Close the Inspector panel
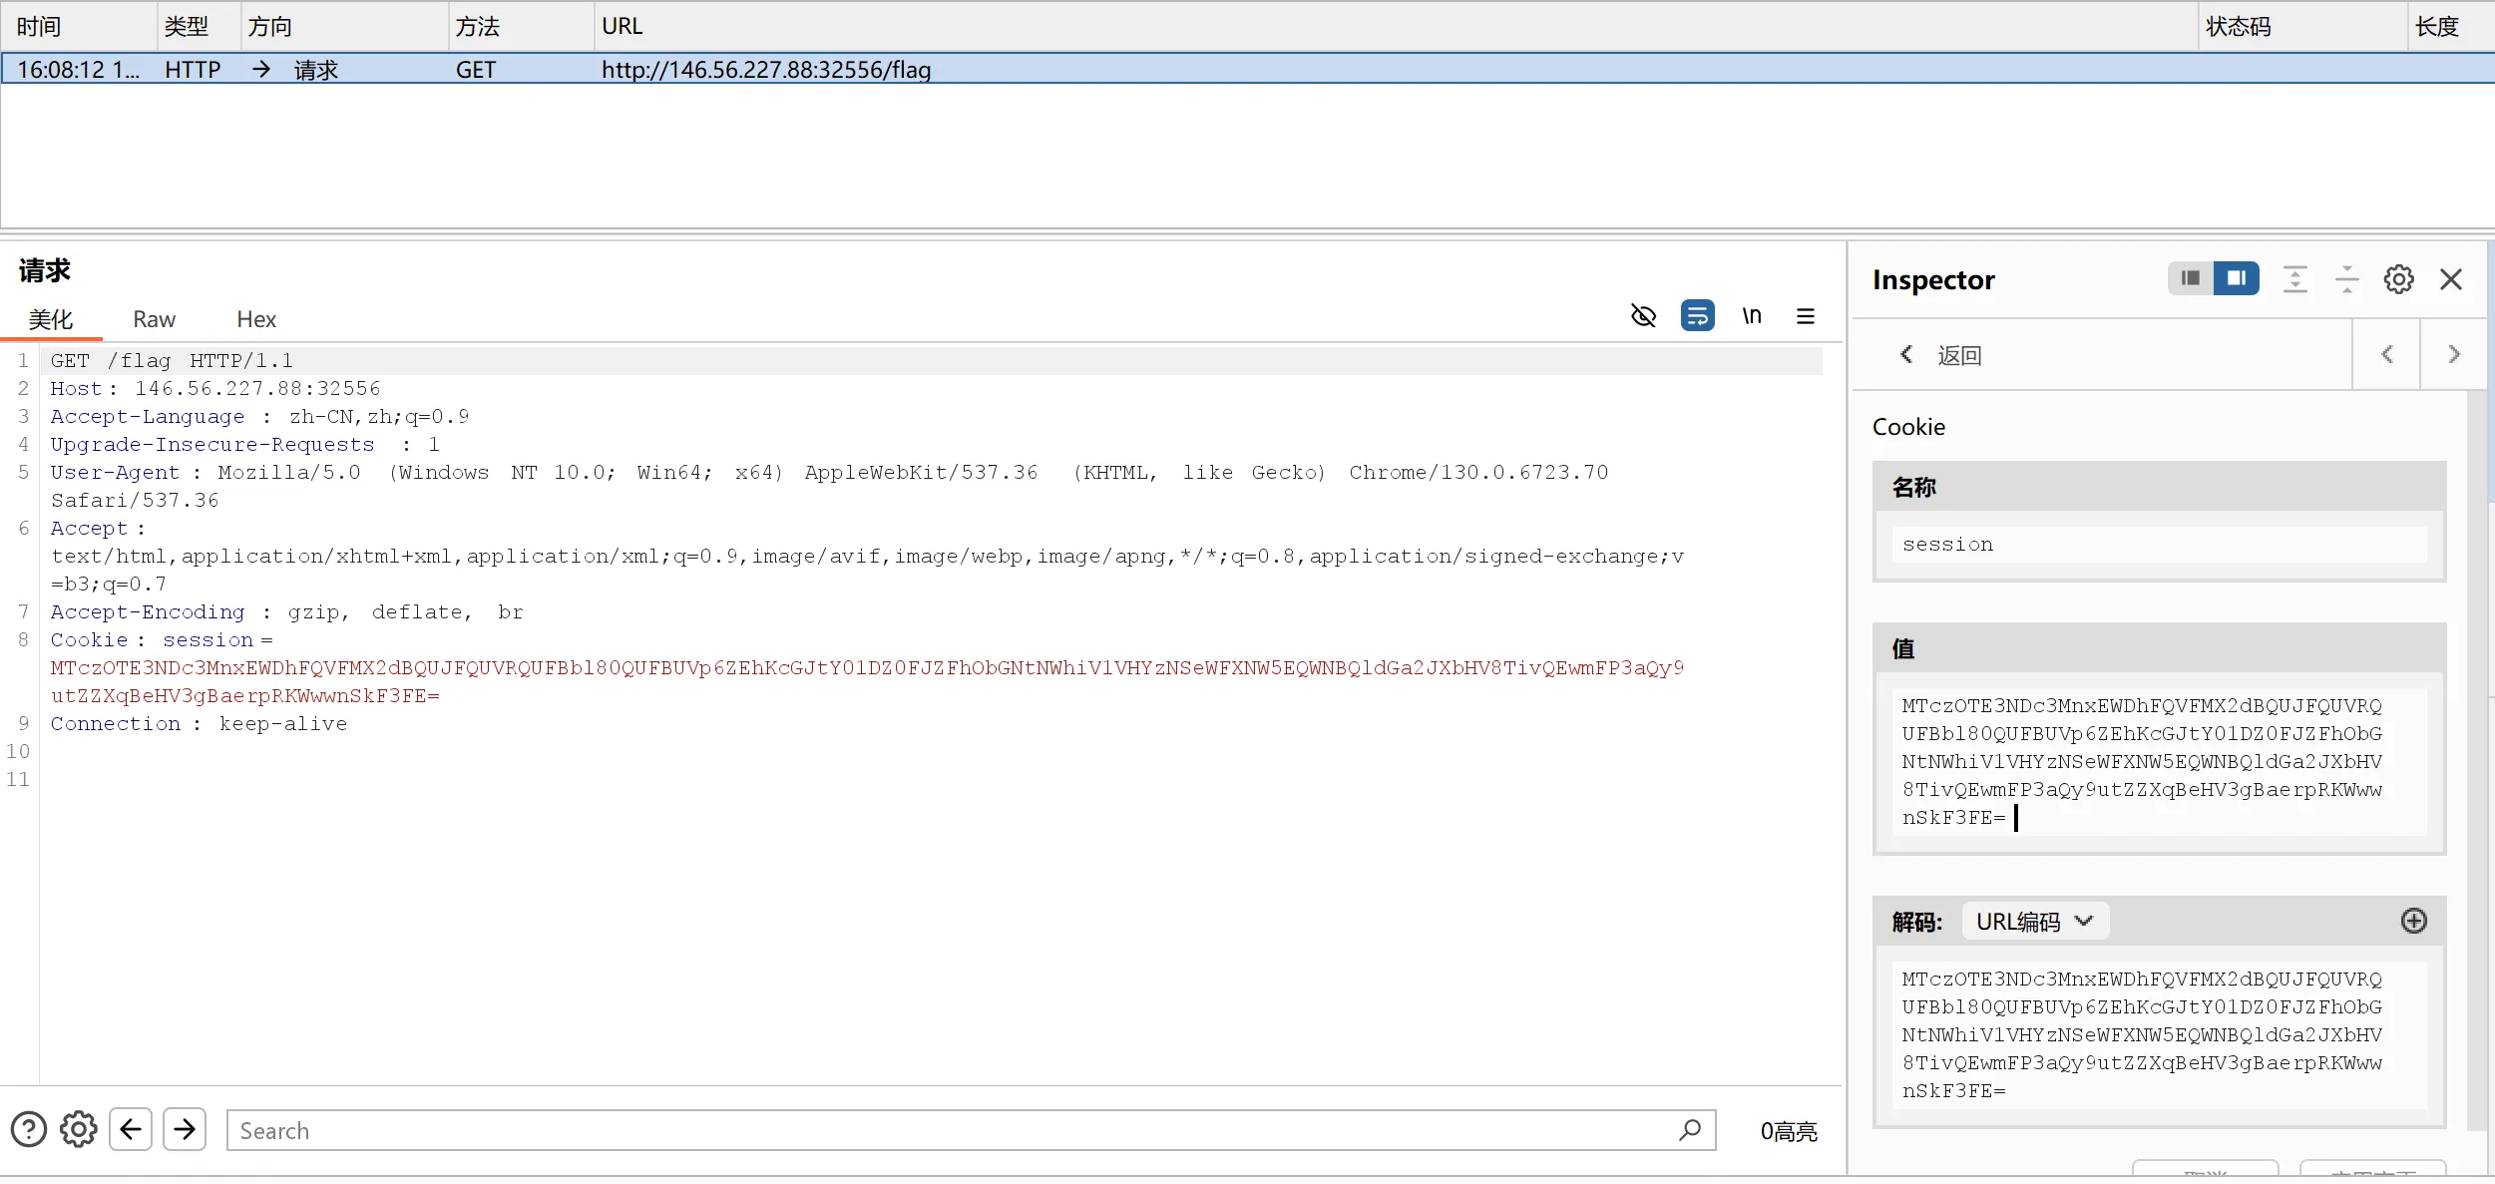Viewport: 2495px width, 1184px height. 2450,279
